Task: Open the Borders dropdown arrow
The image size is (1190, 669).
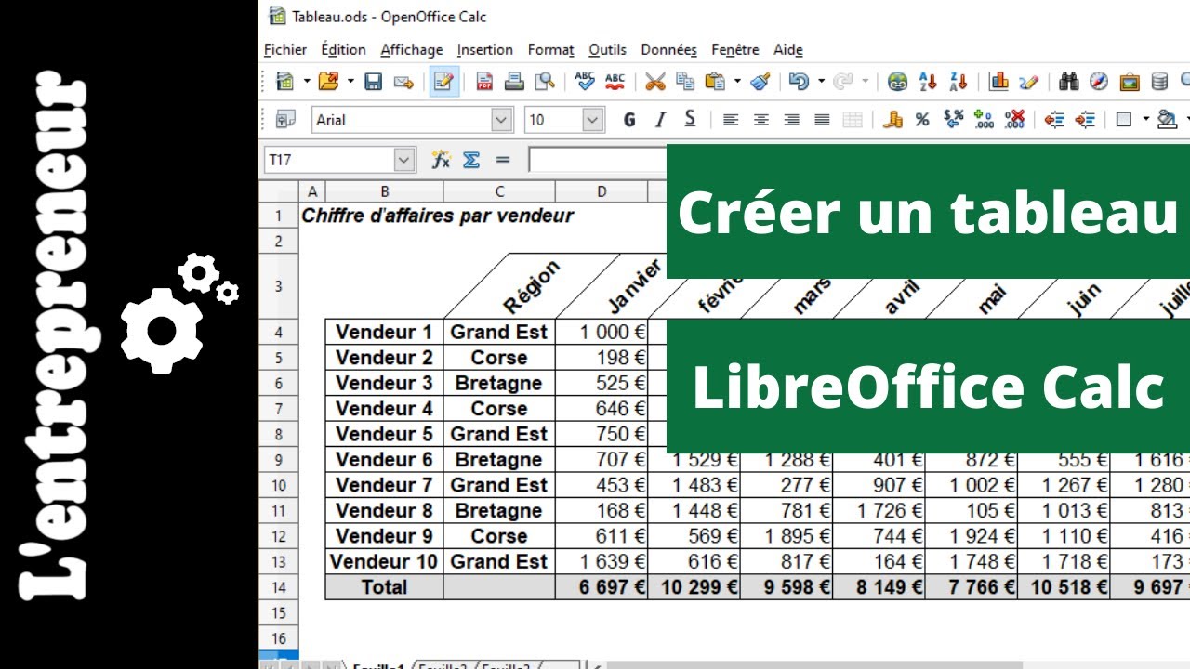Action: [x=1145, y=119]
